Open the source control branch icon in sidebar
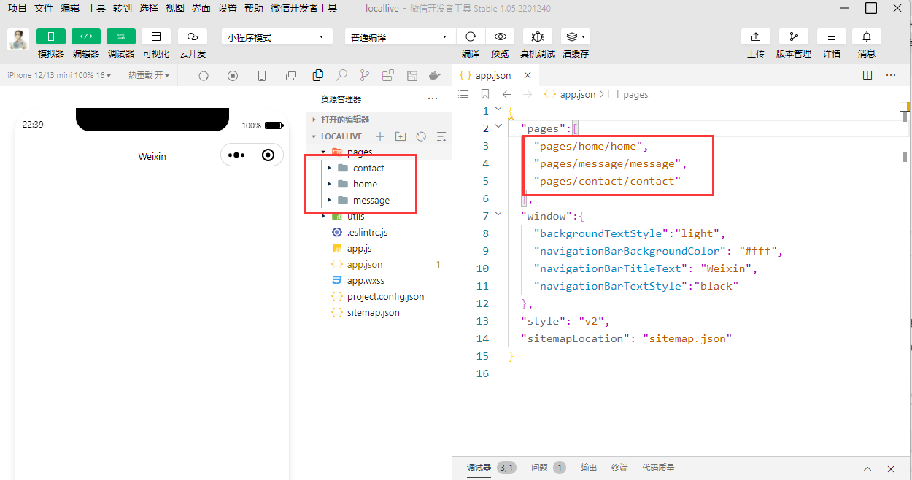 (x=365, y=75)
